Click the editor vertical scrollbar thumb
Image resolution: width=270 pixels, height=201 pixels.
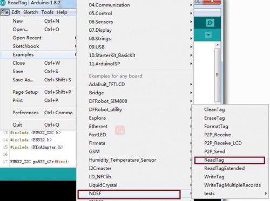(x=218, y=75)
